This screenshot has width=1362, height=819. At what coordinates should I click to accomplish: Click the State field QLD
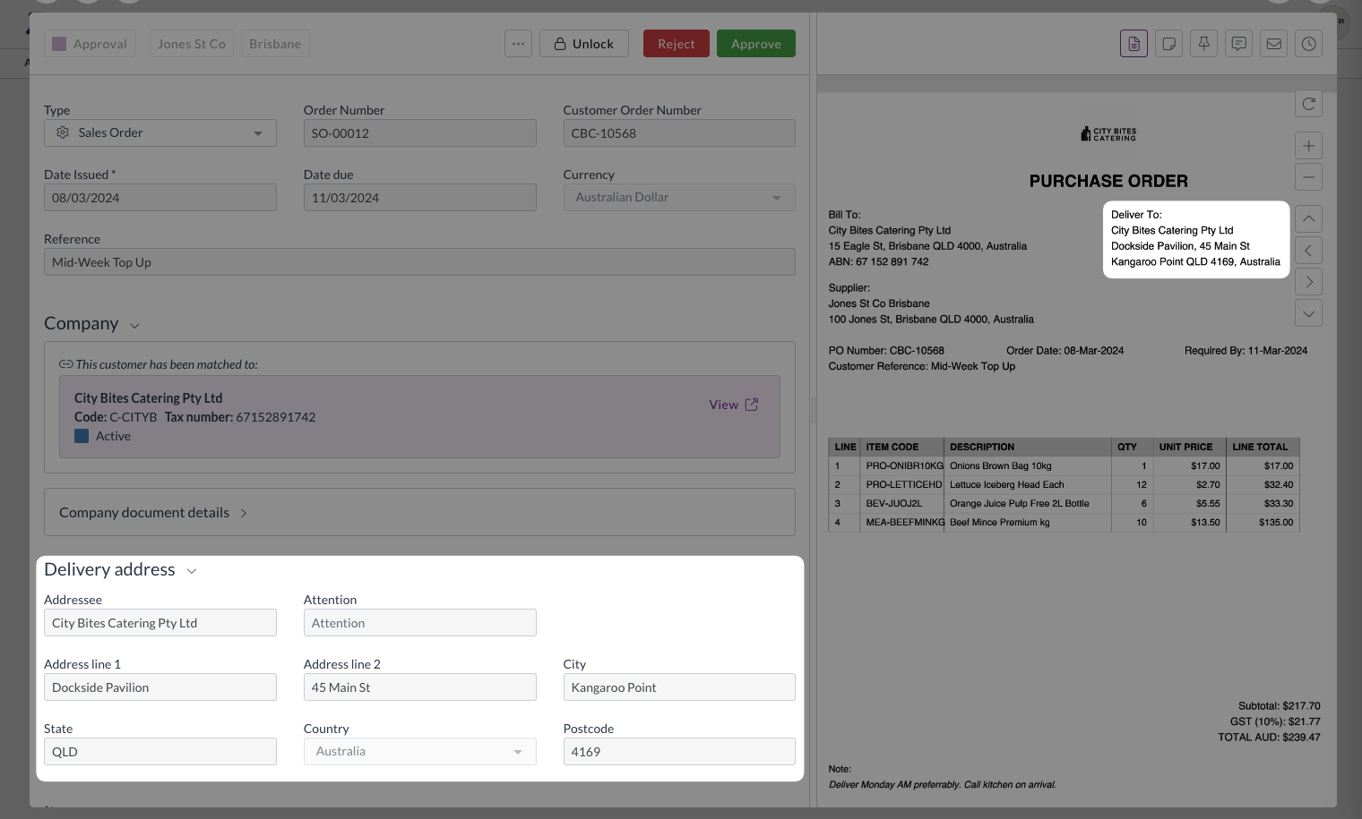coord(160,751)
